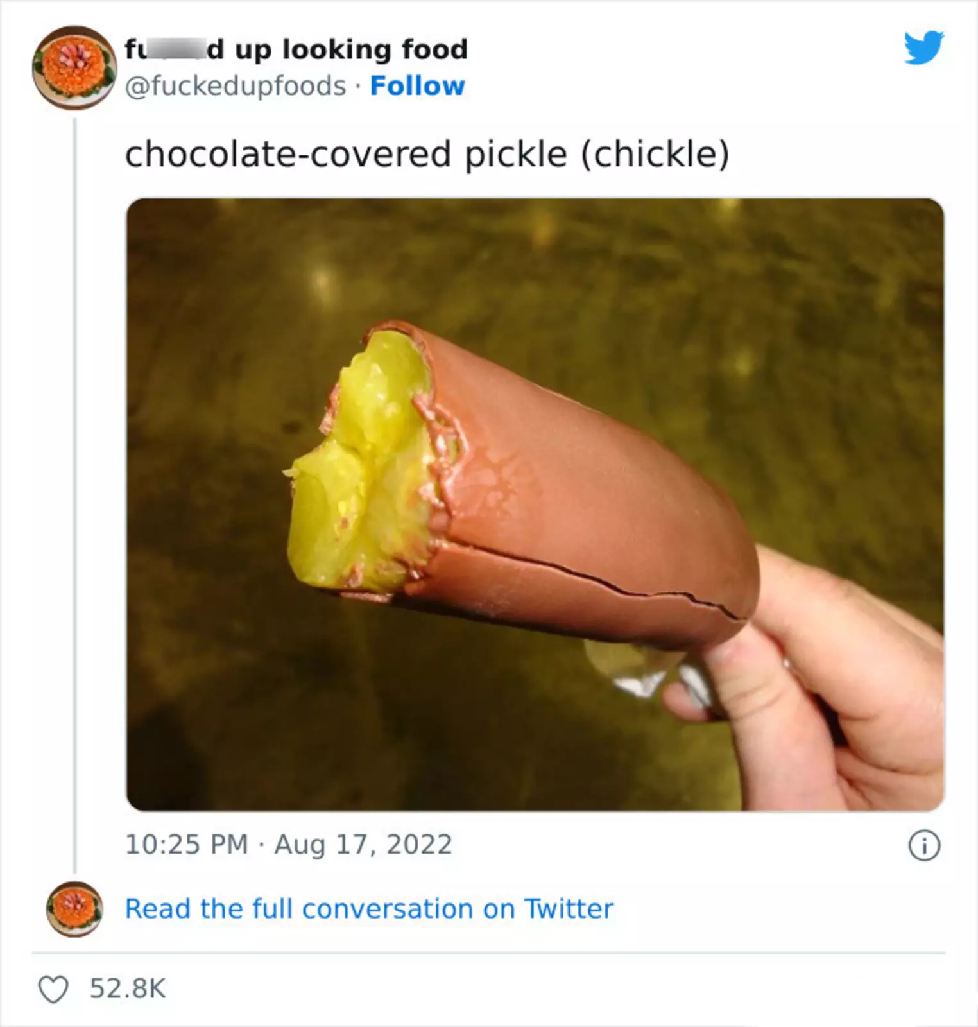Viewport: 978px width, 1027px height.
Task: Click the @fuckedupfoods handle
Action: pos(235,86)
